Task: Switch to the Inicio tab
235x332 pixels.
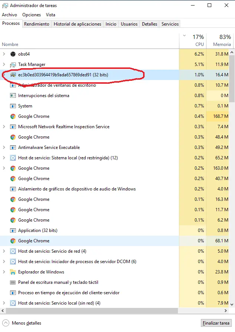Action: tap(111, 24)
